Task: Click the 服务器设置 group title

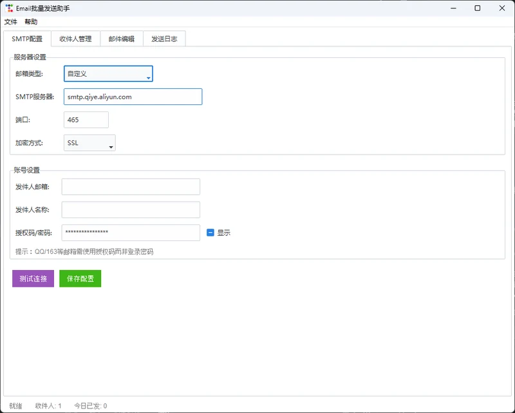Action: coord(30,57)
